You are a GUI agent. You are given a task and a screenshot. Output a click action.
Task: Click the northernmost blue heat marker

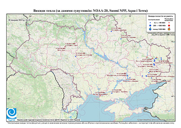pyautogui.click(x=111, y=31)
